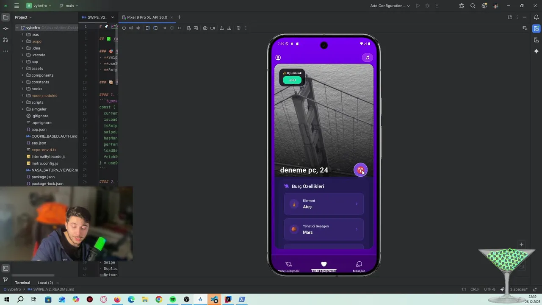Open Terminal tool window sidebar icon
This screenshot has width=542, height=305.
click(6, 268)
